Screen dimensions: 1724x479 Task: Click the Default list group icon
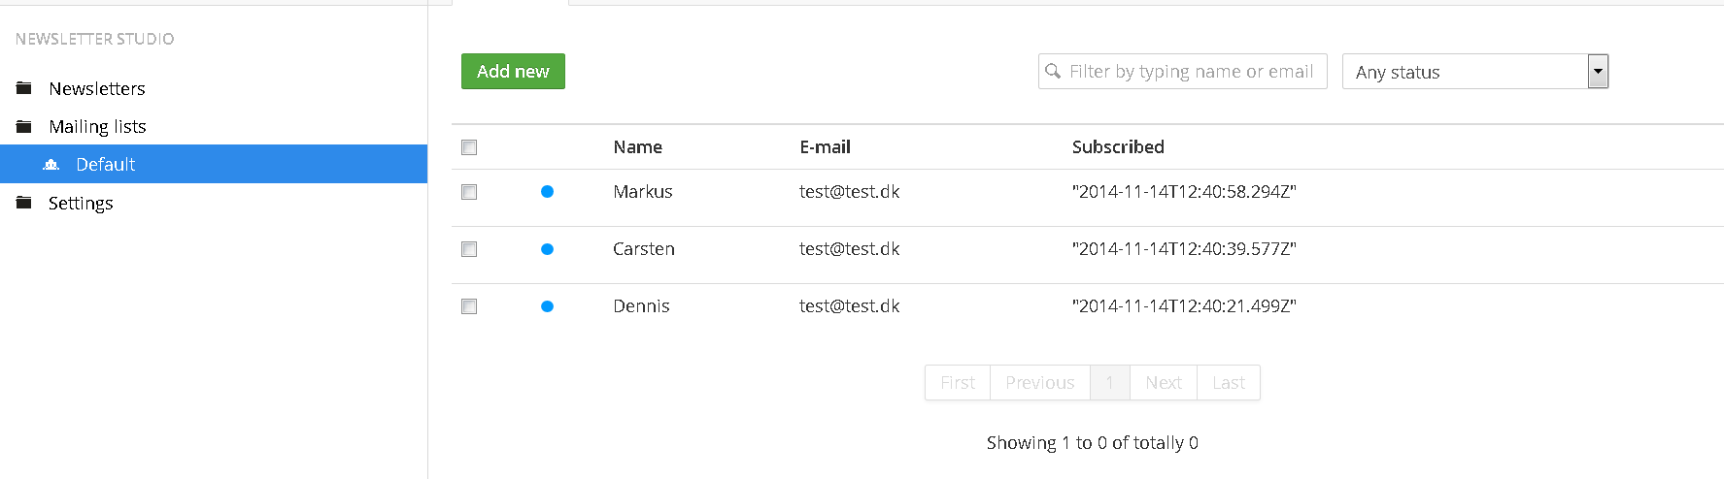click(51, 165)
